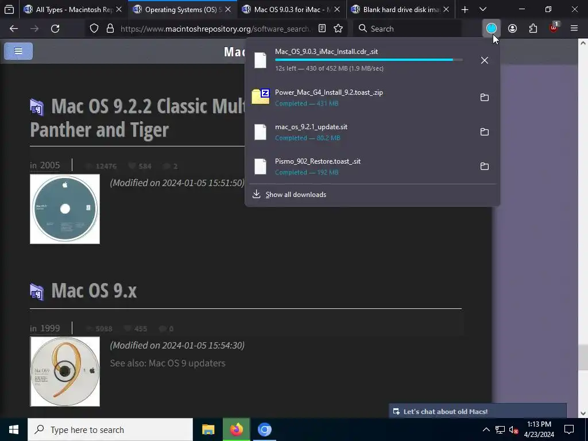
Task: Open the Mac OS 9.x heading link
Action: click(x=94, y=291)
